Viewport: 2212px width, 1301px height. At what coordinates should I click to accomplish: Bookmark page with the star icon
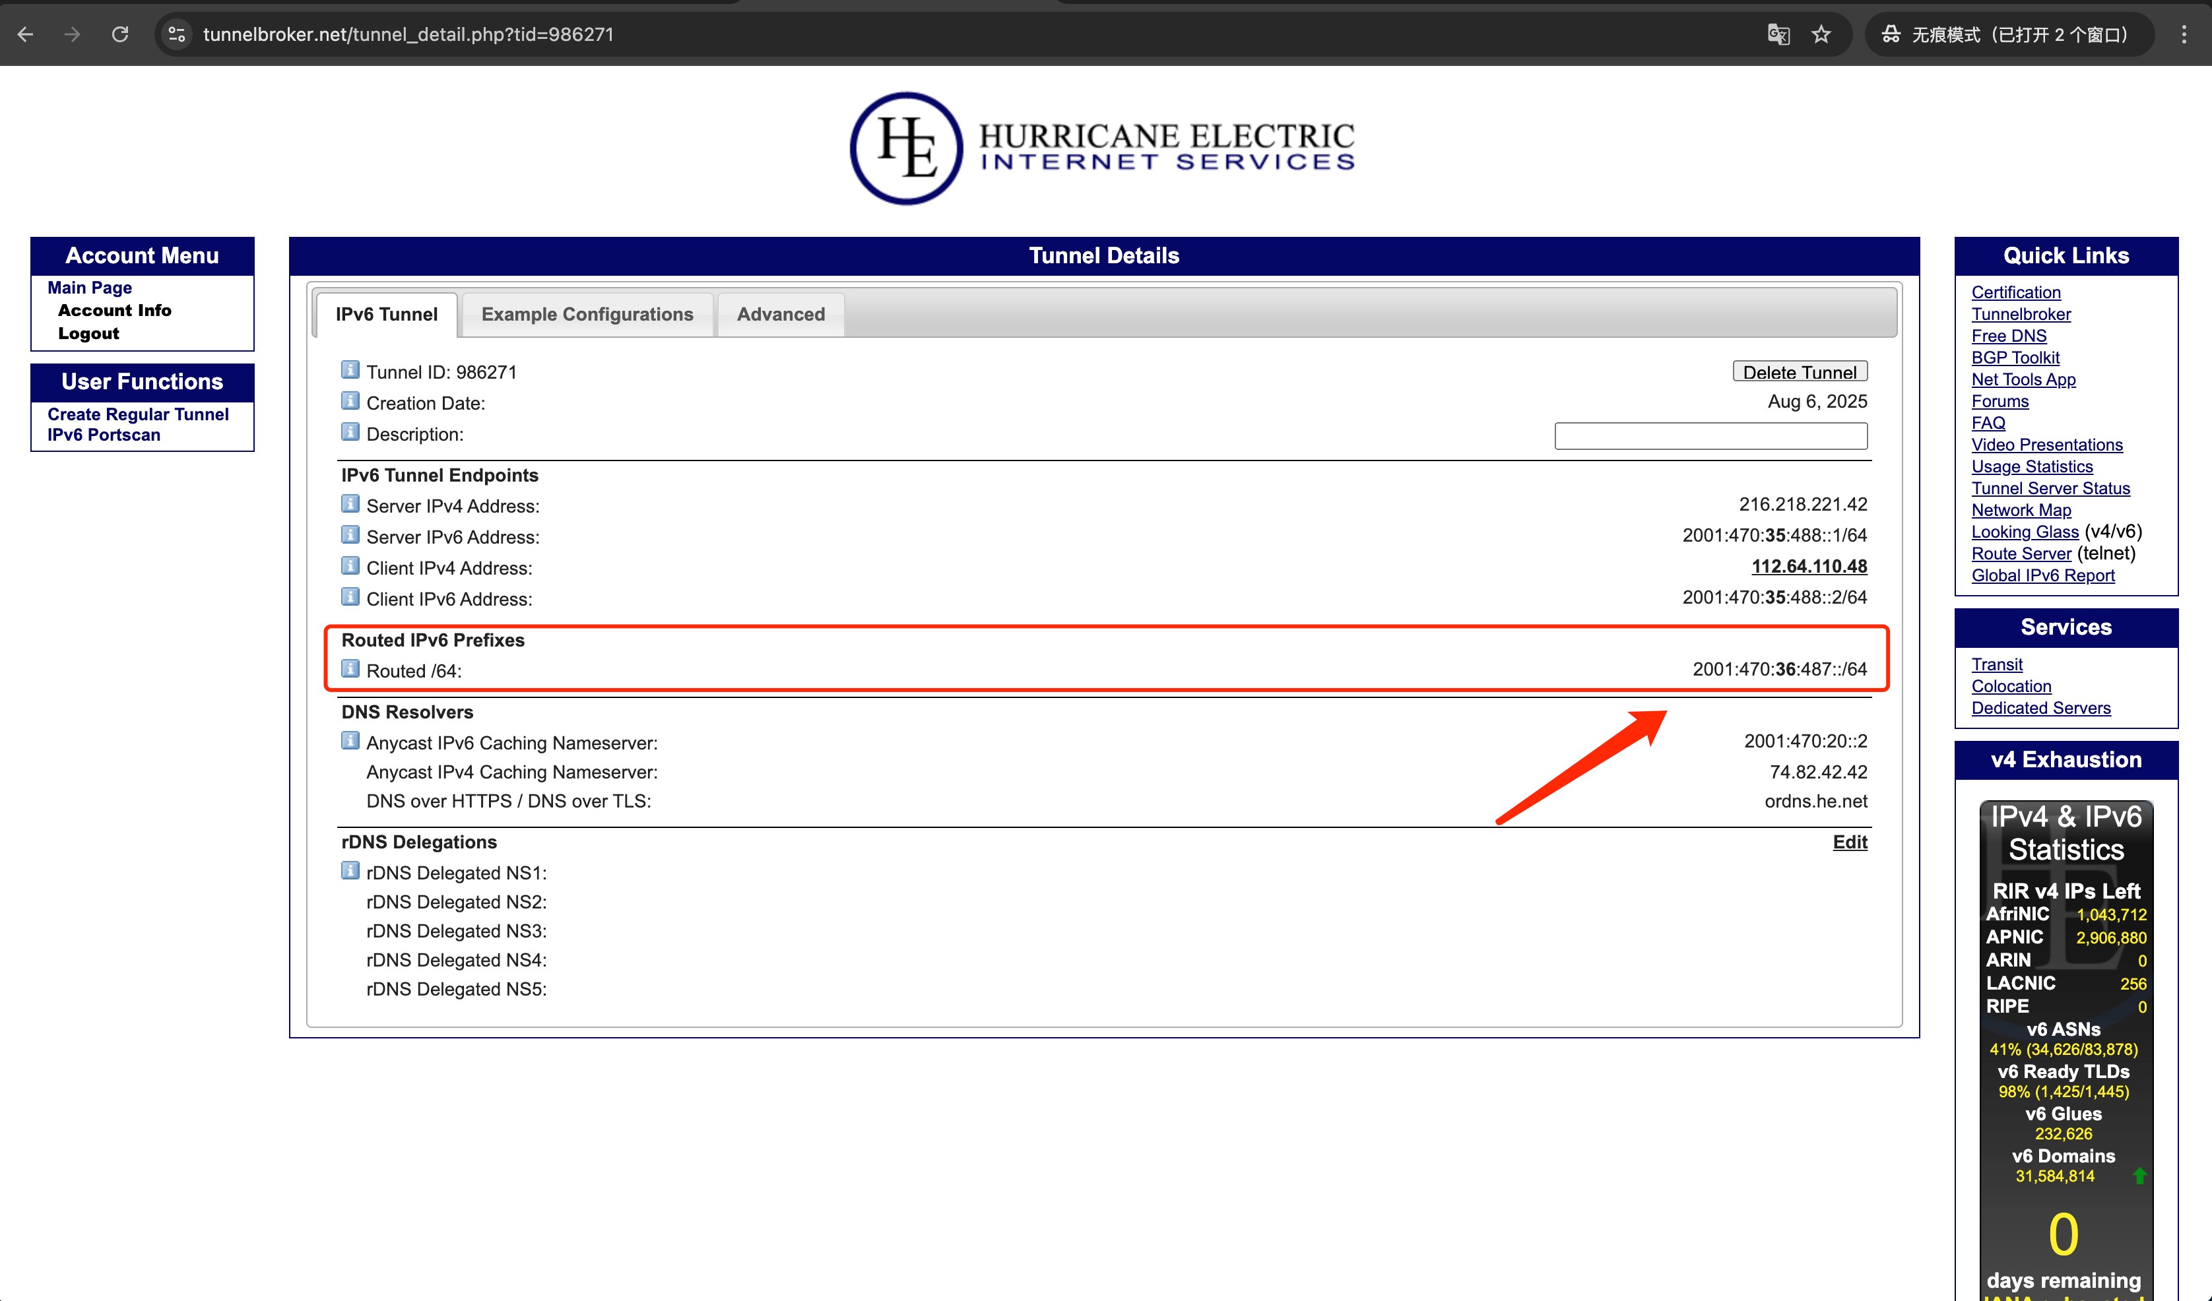1821,34
